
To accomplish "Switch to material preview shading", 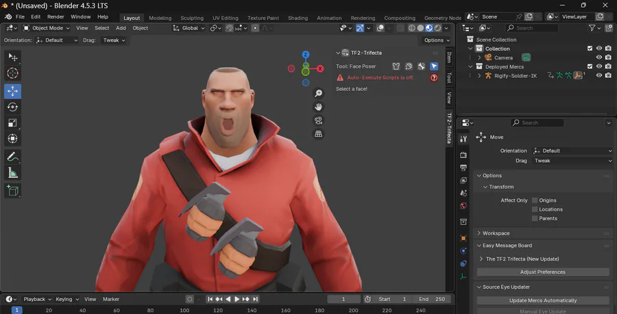I will pyautogui.click(x=429, y=28).
